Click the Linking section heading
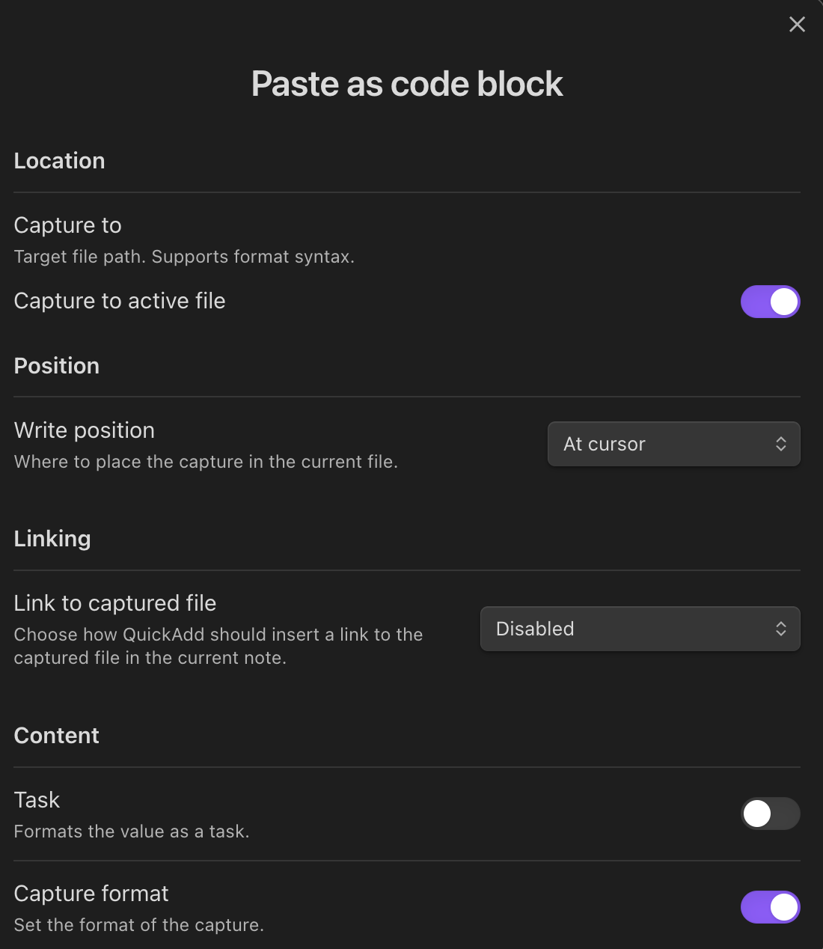This screenshot has width=823, height=949. [x=52, y=539]
